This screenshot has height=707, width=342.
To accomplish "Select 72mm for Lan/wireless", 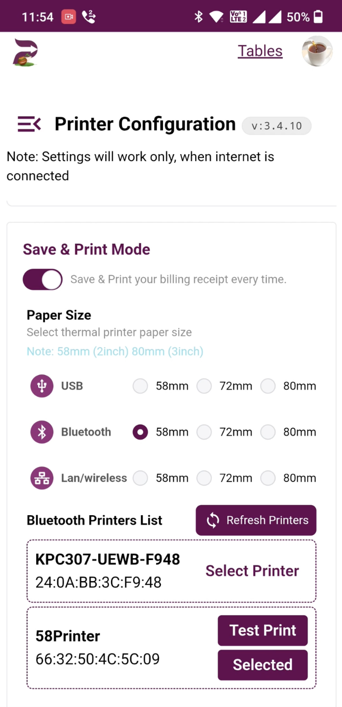I will 204,478.
